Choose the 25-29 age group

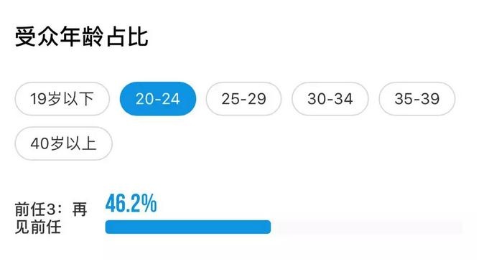point(243,99)
